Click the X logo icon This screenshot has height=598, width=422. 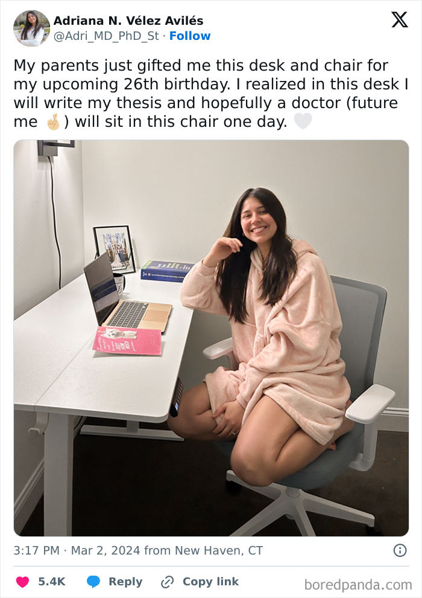point(400,19)
